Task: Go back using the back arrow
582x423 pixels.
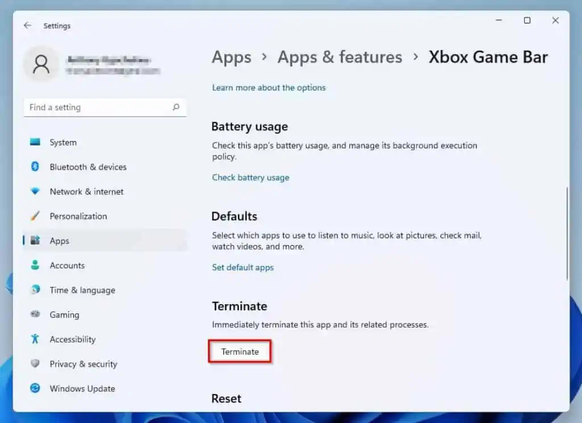Action: point(27,26)
